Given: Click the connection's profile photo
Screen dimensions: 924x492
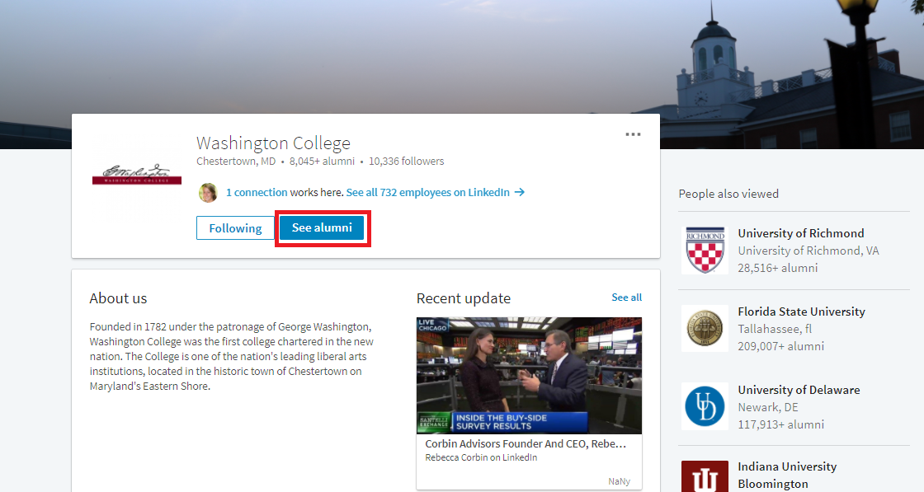Looking at the screenshot, I should [x=207, y=193].
